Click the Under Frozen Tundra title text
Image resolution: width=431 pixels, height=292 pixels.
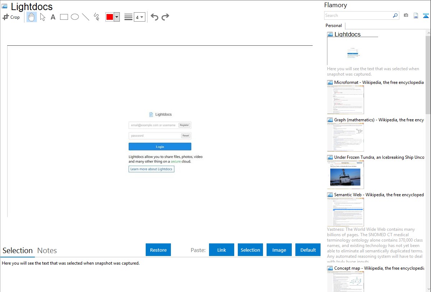click(x=379, y=157)
